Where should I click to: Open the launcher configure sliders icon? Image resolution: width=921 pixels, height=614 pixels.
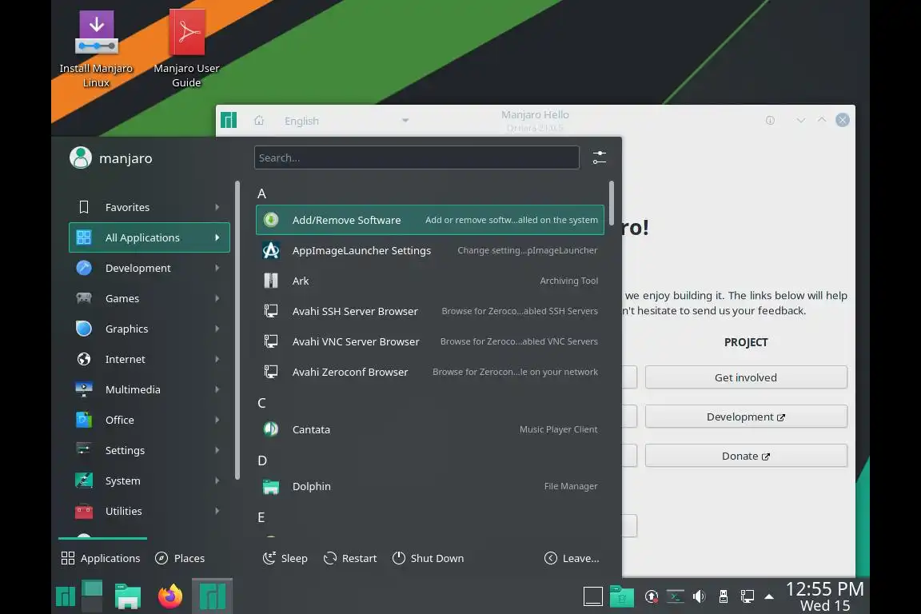click(599, 157)
